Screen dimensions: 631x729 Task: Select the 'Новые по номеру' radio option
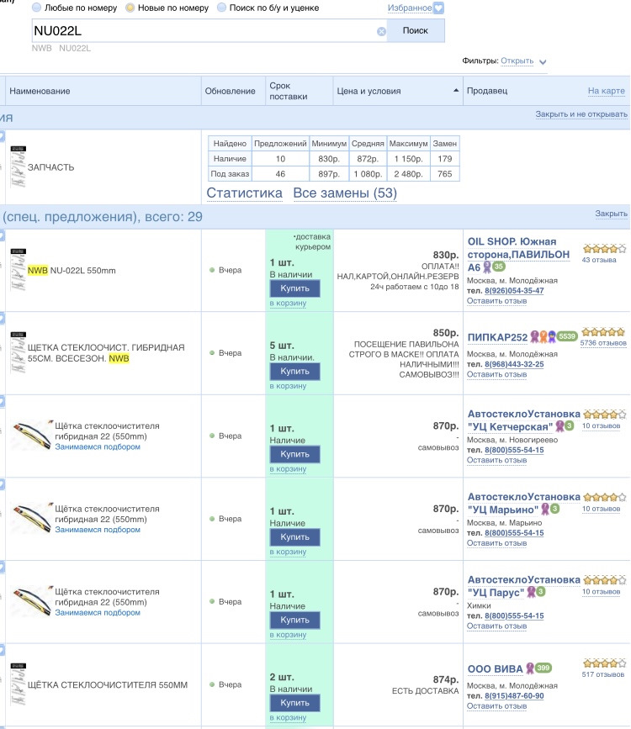[130, 8]
